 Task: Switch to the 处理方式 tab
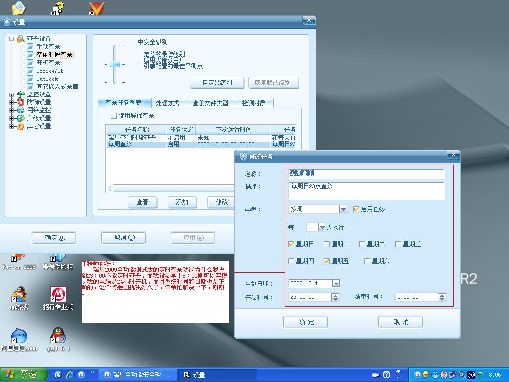click(167, 103)
